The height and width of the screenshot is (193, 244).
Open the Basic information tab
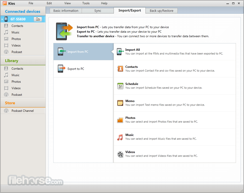(66, 11)
